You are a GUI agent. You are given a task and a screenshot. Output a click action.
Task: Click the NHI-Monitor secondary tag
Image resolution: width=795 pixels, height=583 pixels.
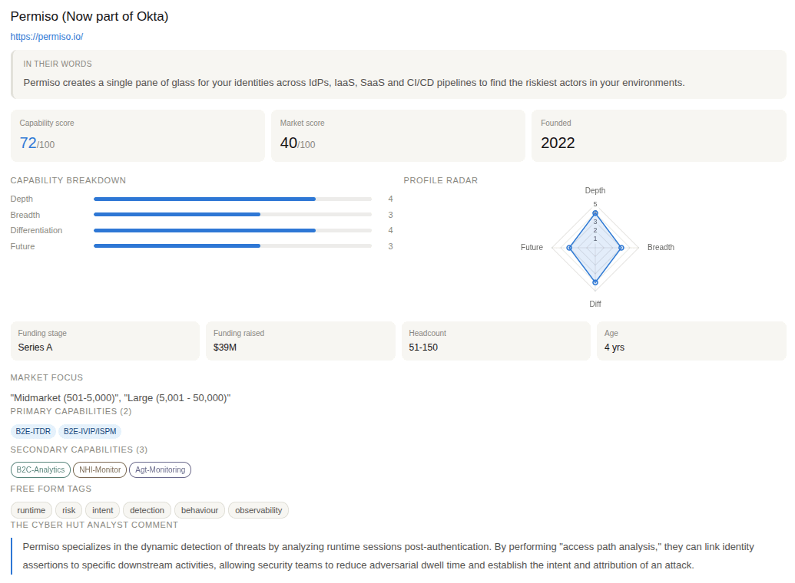point(100,470)
